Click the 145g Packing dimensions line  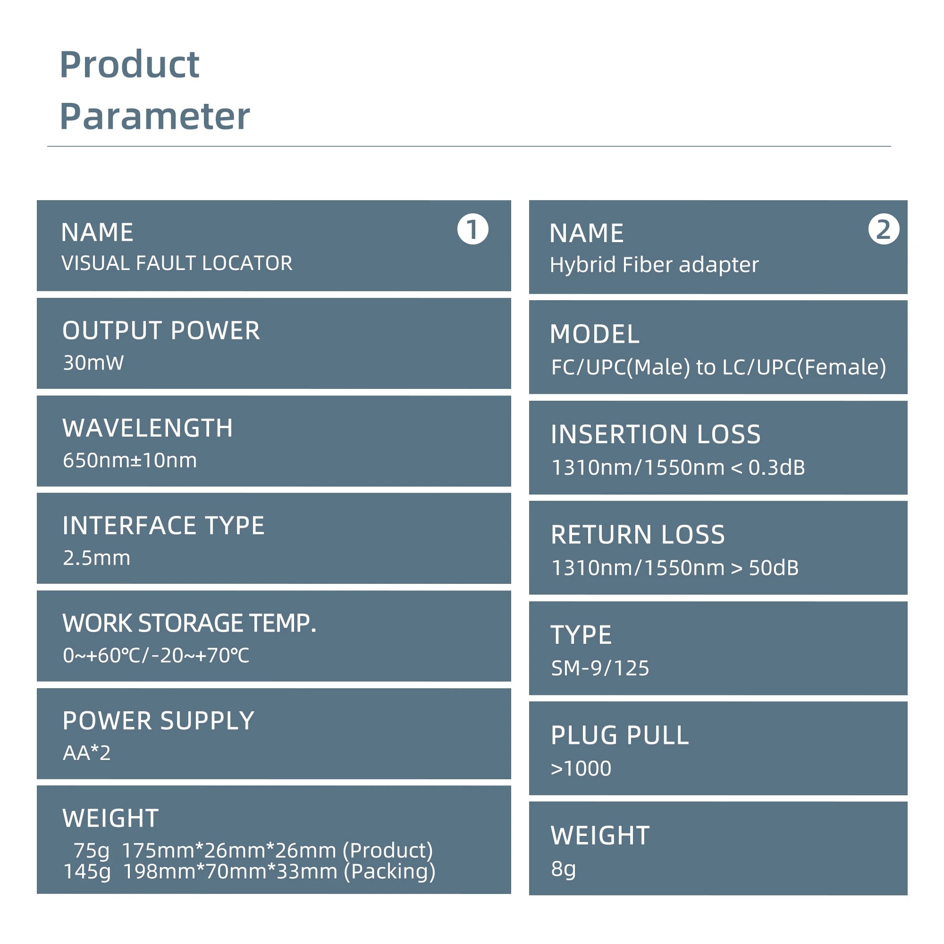click(249, 872)
